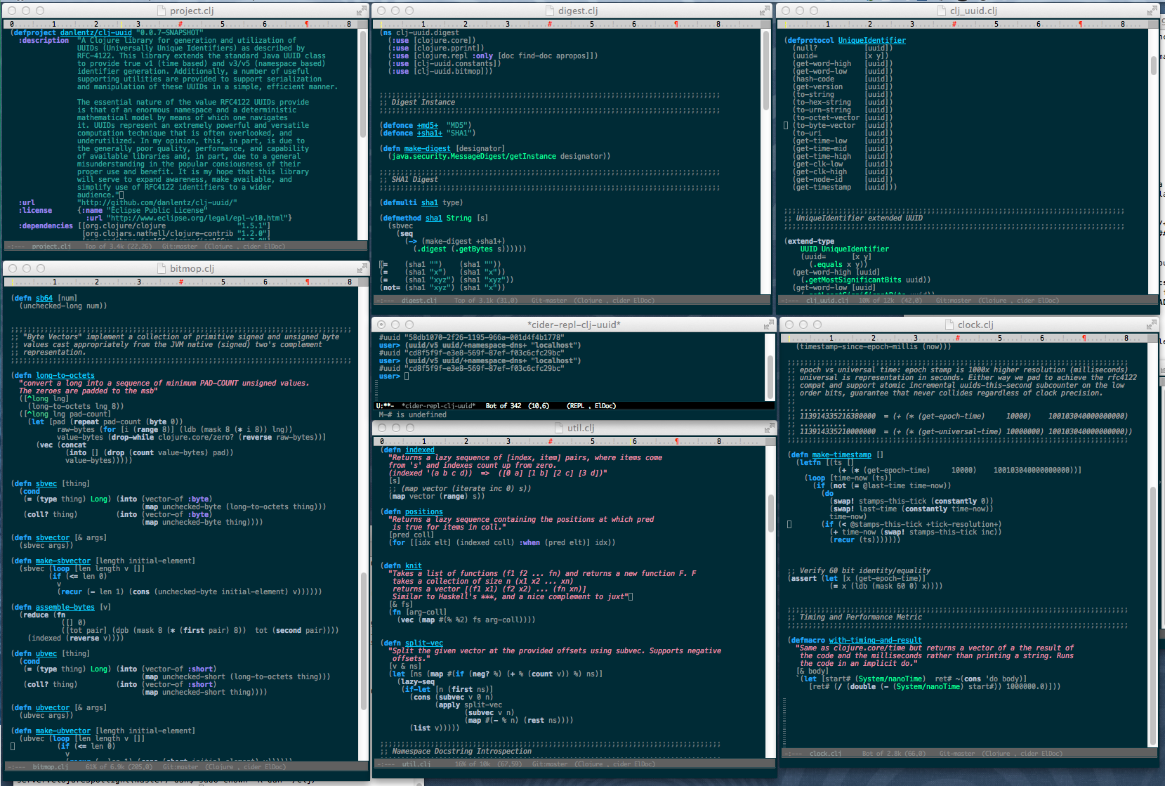Click Git:master in the project.clj mode line

180,247
